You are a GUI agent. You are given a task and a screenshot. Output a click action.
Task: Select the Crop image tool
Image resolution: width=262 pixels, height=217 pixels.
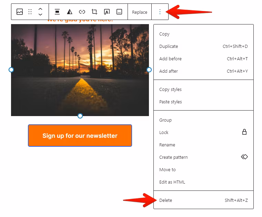pyautogui.click(x=94, y=12)
